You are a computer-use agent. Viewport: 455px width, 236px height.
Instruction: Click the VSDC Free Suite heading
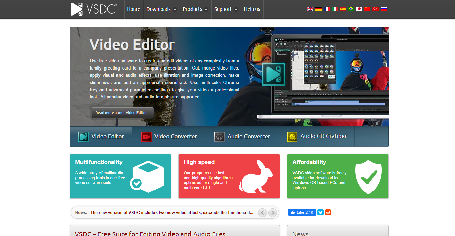click(150, 234)
